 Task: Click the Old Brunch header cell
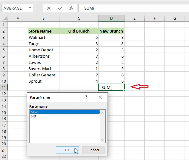click(79, 31)
